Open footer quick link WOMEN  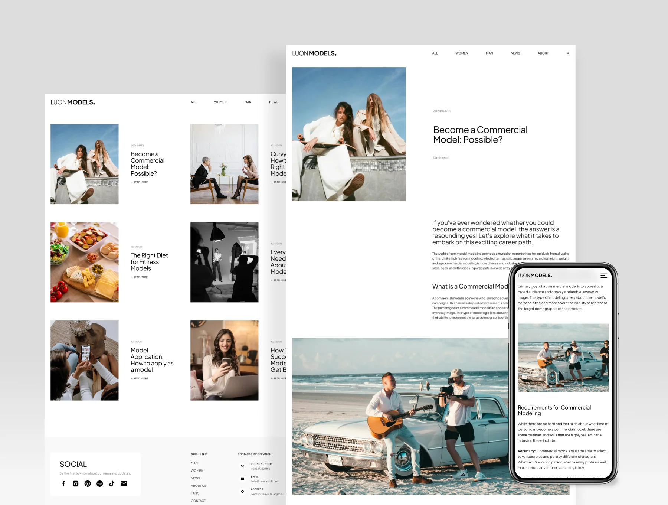click(x=197, y=470)
